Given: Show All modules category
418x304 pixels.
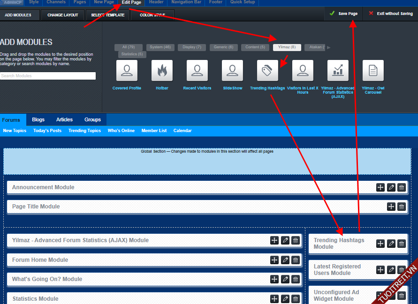Looking at the screenshot, I should click(x=129, y=47).
